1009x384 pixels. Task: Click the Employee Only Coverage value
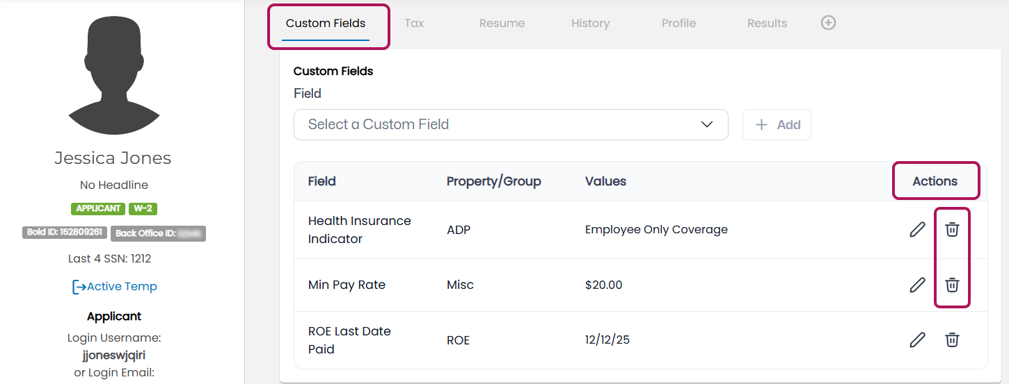(656, 230)
